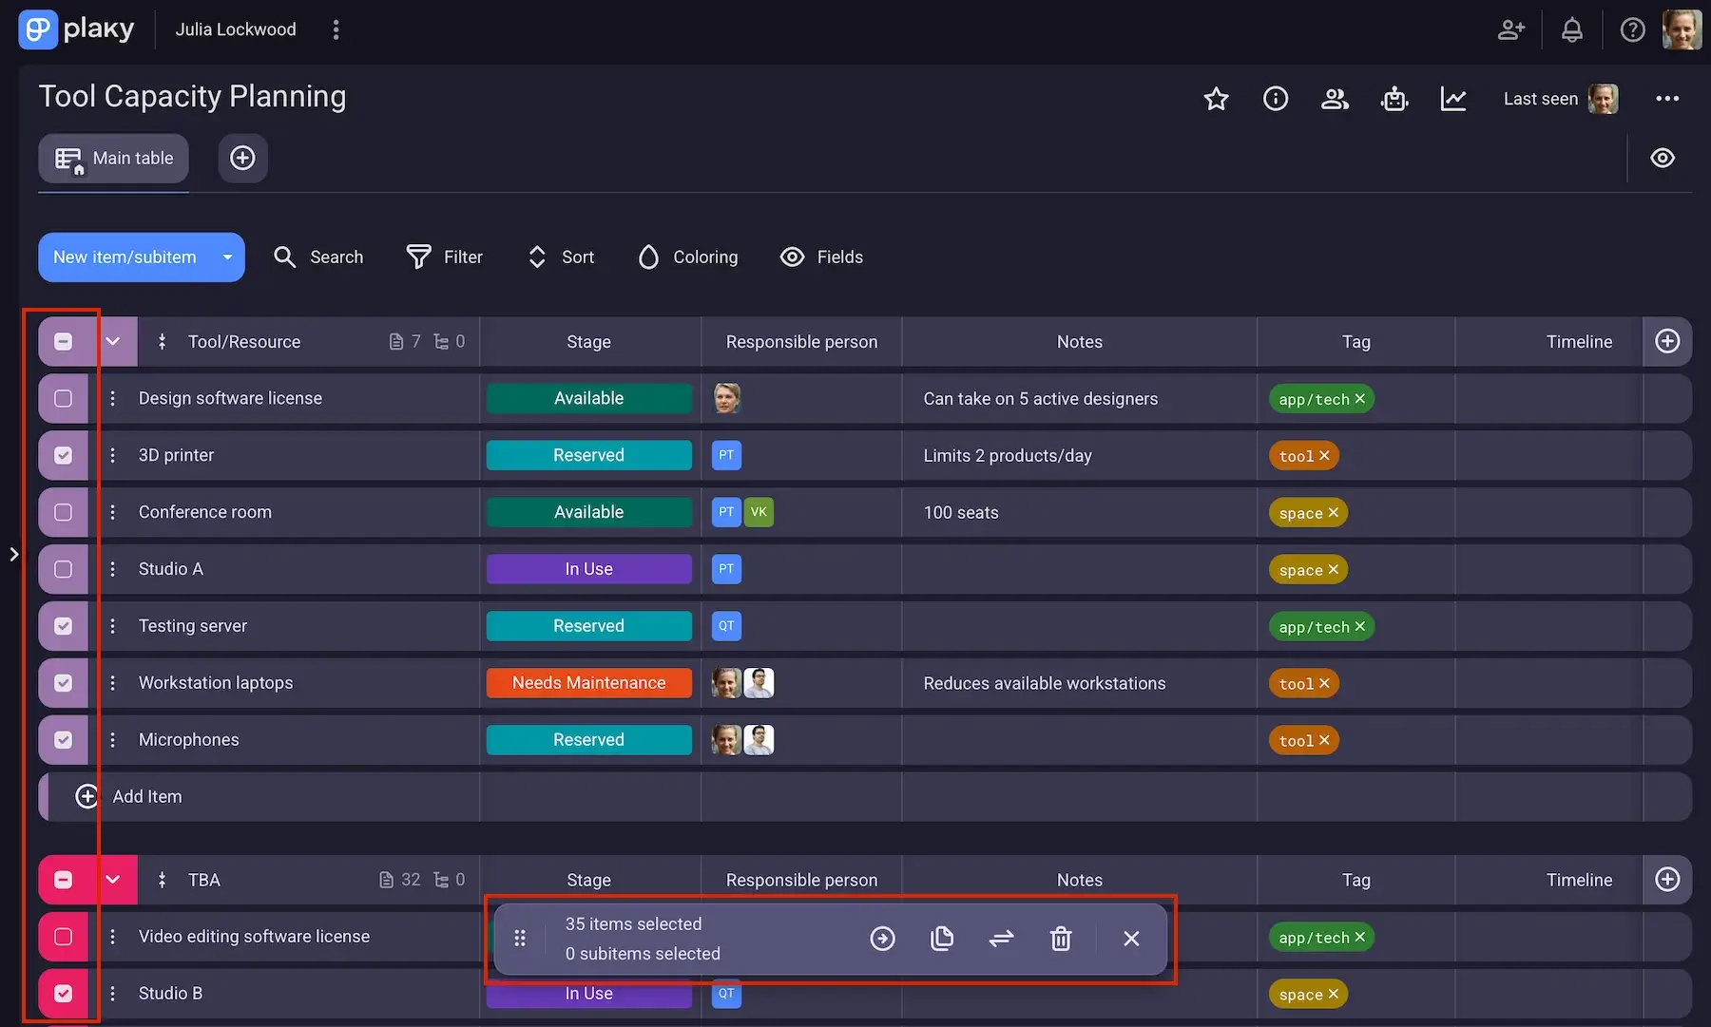Viewport: 1711px width, 1027px height.
Task: Click New item/subitem button
Action: [125, 257]
